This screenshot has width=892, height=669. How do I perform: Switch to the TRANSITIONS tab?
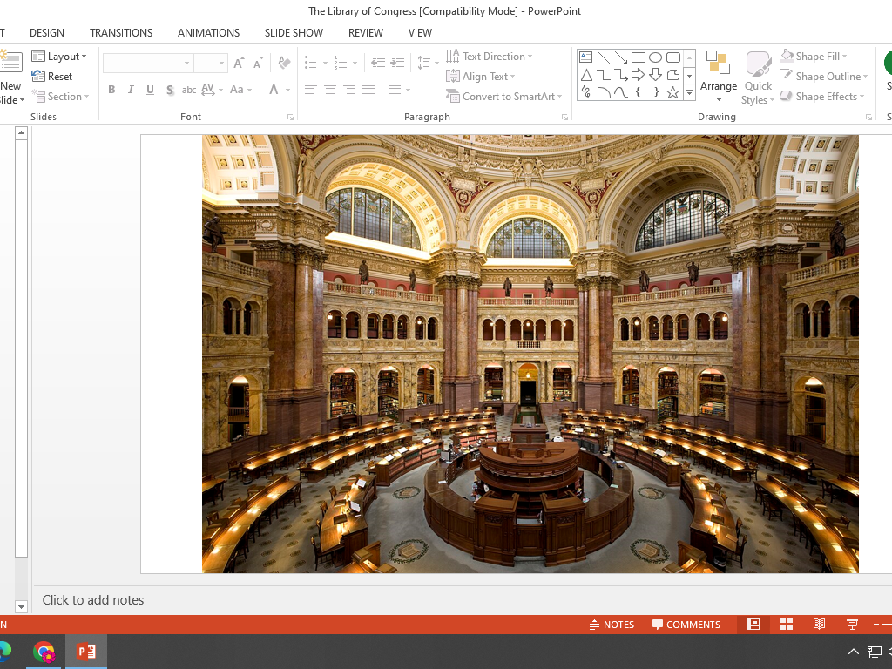[x=121, y=33]
